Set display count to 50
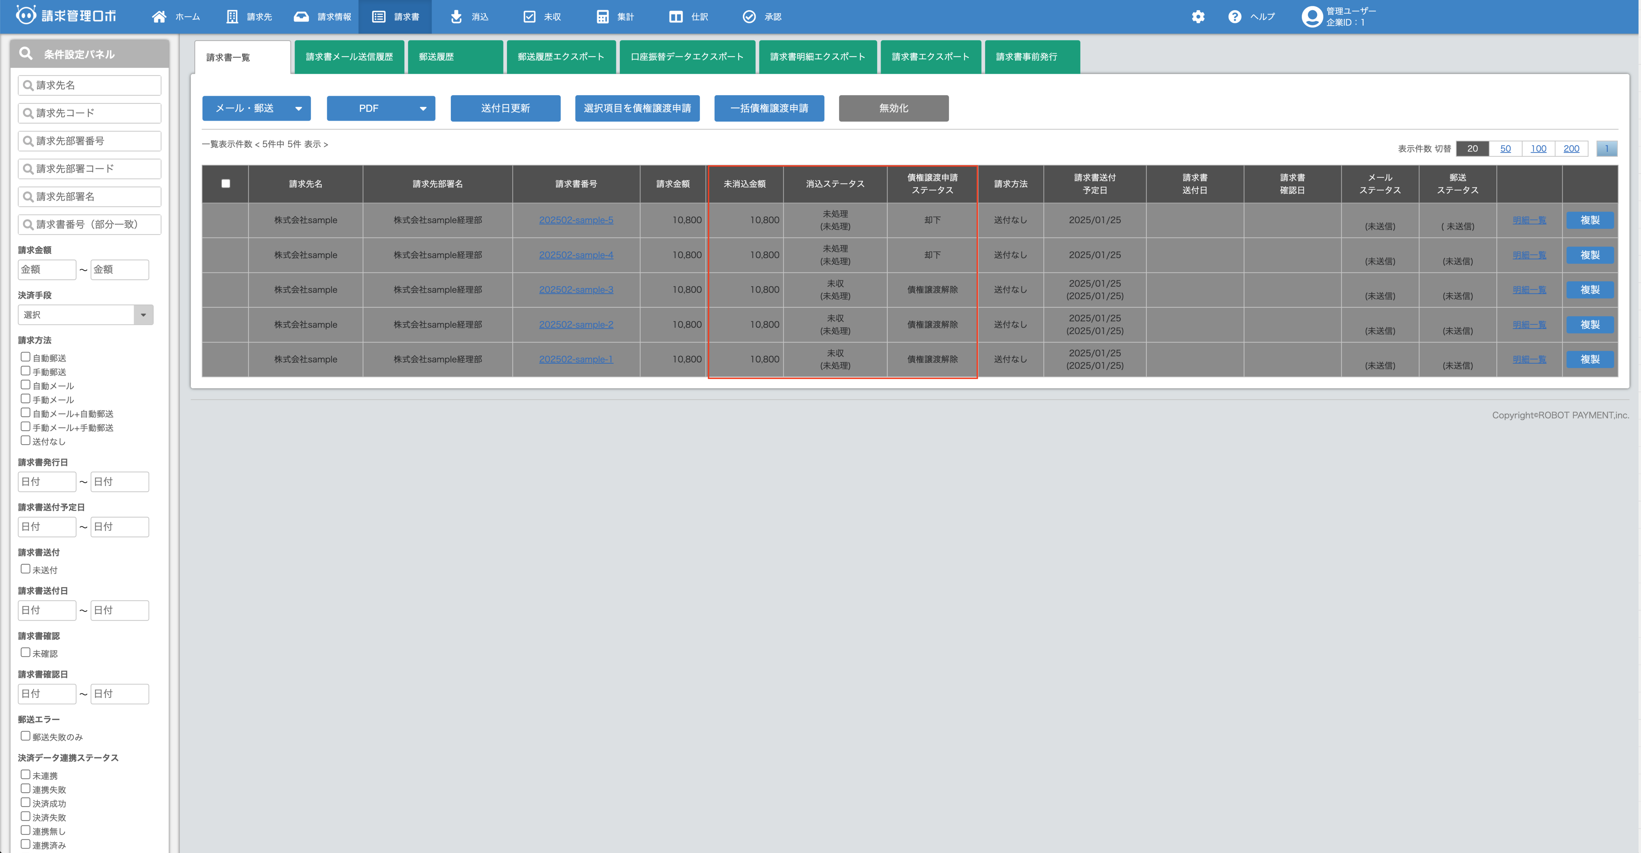The width and height of the screenshot is (1641, 853). (x=1505, y=148)
